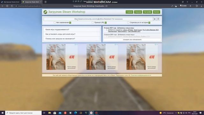Image resolution: width=204 pixels, height=115 pixels.
Task: Show hidden system tray icons
Action: [176, 113]
